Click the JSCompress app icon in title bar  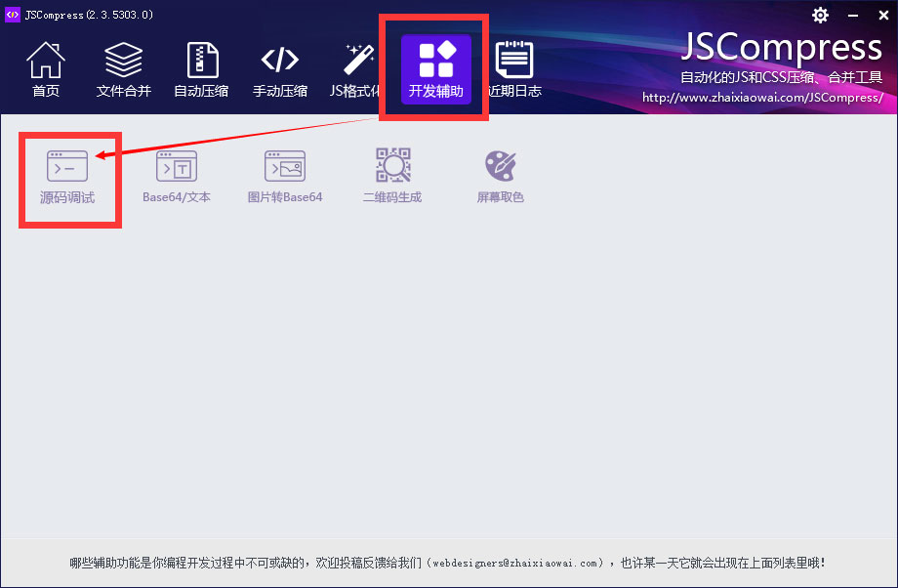pos(13,15)
